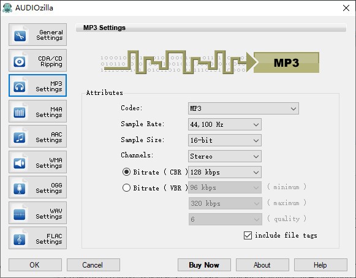Click the OGG Settings microphone icon
Viewport: 356px width, 278px height.
[x=20, y=189]
